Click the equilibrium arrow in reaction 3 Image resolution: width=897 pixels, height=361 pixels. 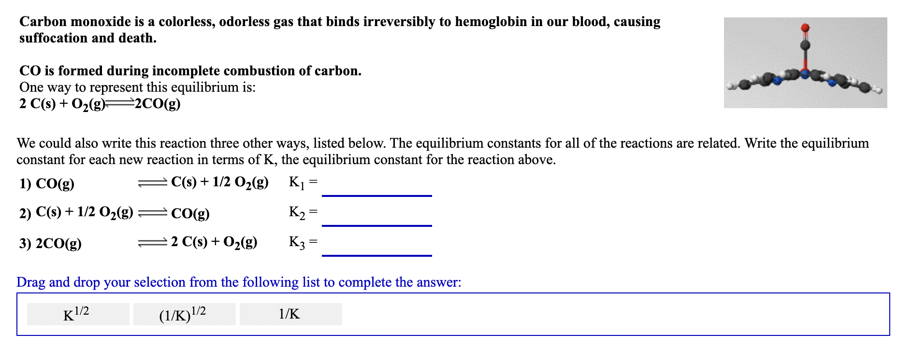[x=153, y=243]
